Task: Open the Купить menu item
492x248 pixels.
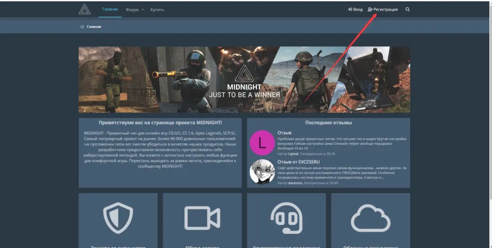Action: [157, 9]
